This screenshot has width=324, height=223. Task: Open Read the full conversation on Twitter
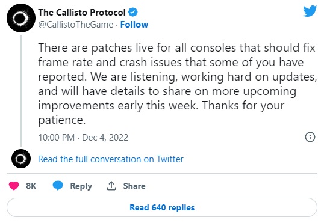coord(111,159)
